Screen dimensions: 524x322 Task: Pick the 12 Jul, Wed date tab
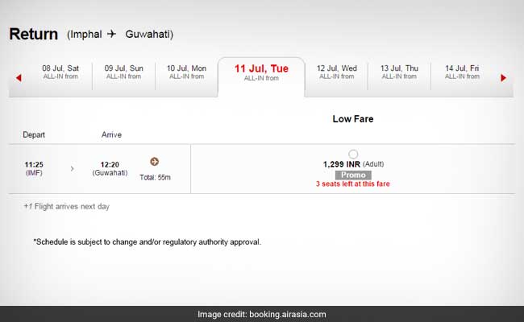point(337,72)
